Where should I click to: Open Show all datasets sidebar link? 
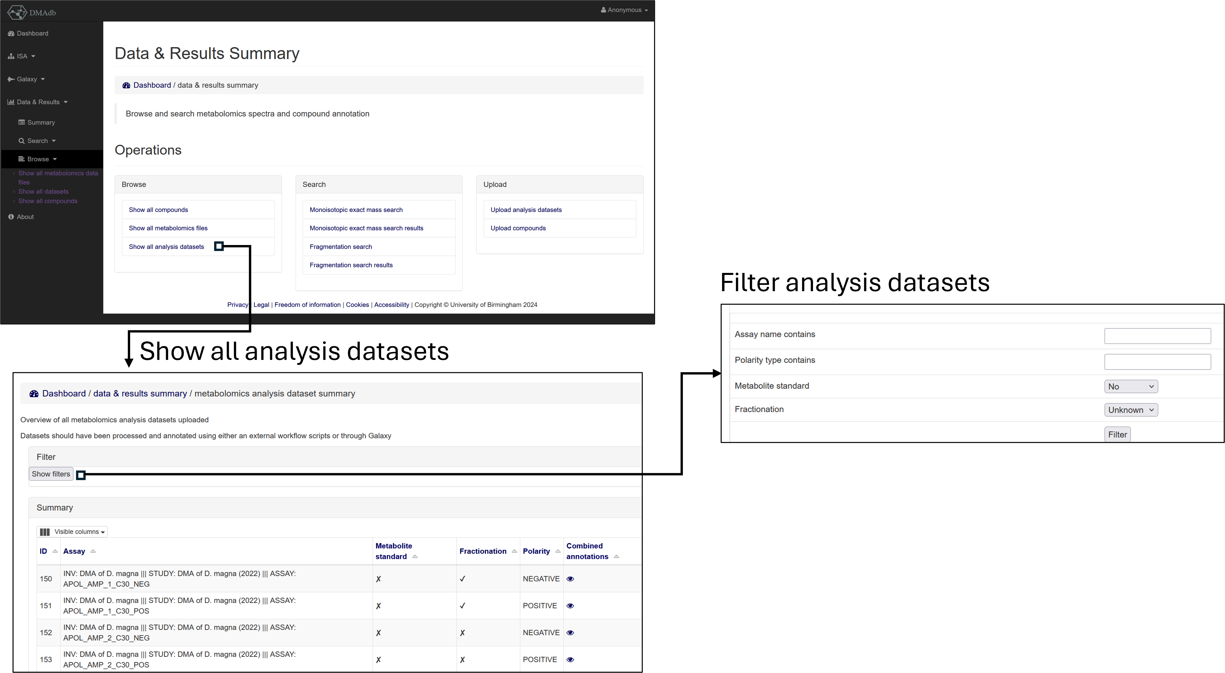[43, 191]
